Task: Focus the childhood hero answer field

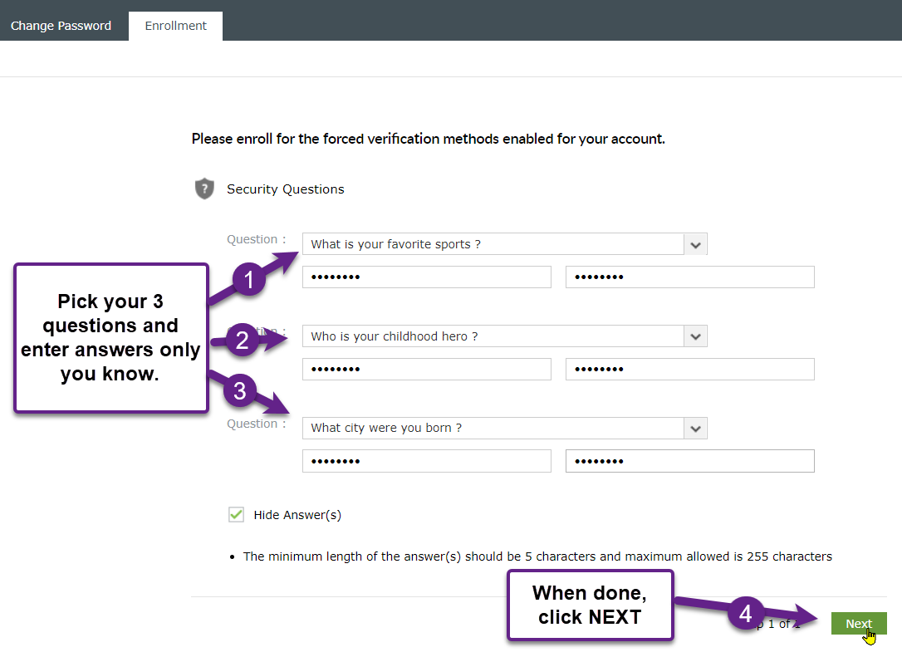Action: (427, 369)
